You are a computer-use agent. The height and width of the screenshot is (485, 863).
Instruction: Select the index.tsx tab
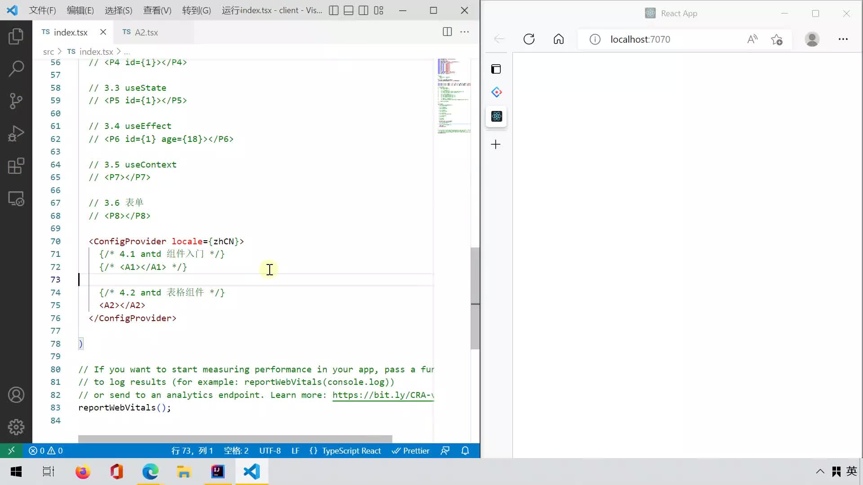(x=71, y=32)
